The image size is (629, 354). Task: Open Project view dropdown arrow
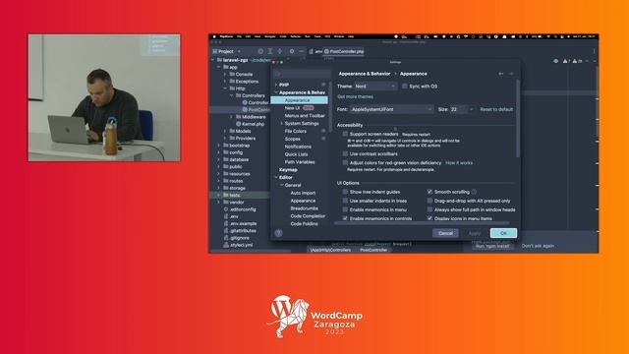tap(239, 51)
